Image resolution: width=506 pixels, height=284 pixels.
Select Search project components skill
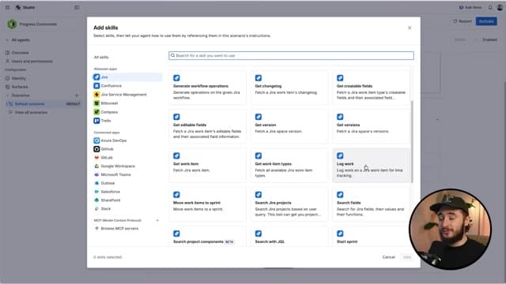[207, 237]
